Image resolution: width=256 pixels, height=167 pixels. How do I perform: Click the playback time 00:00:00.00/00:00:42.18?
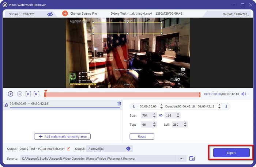point(222,94)
